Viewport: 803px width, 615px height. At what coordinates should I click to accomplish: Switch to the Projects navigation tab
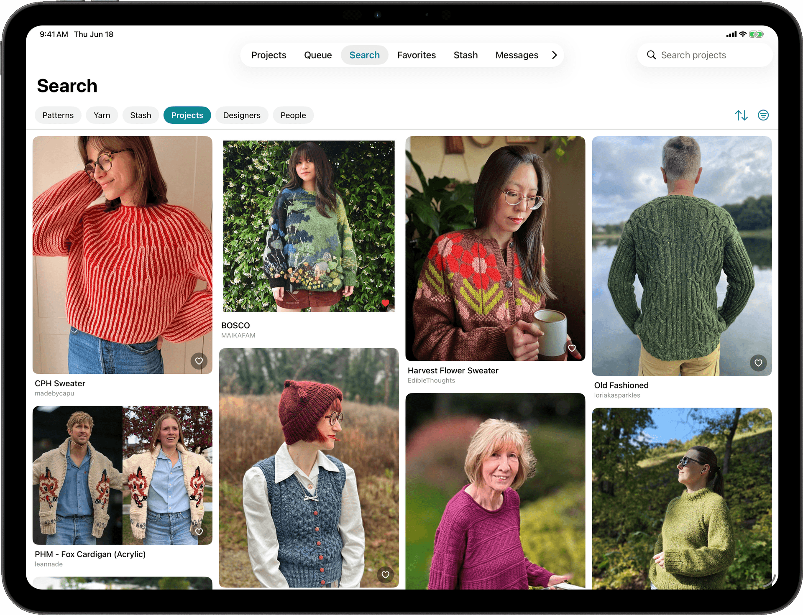(x=269, y=55)
